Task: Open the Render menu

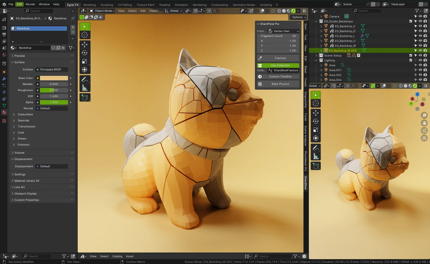Action: [30, 4]
